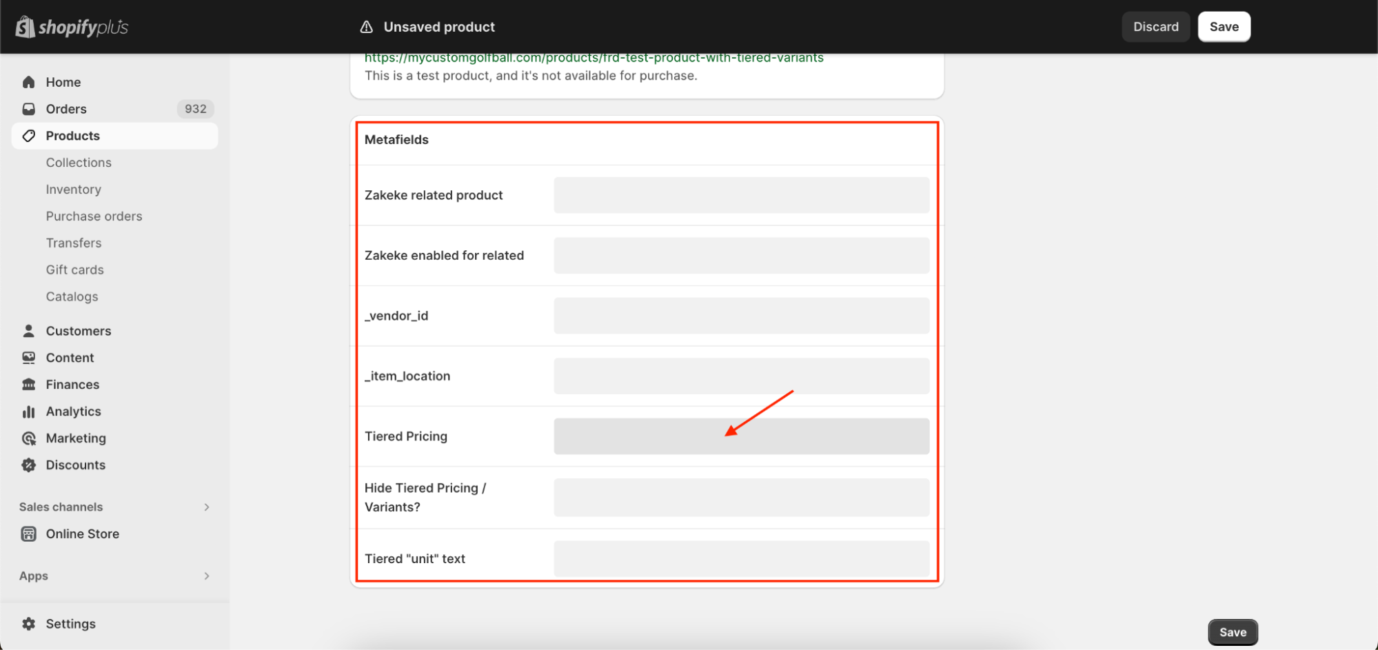
Task: Click the Orders inbox icon
Action: coord(28,109)
